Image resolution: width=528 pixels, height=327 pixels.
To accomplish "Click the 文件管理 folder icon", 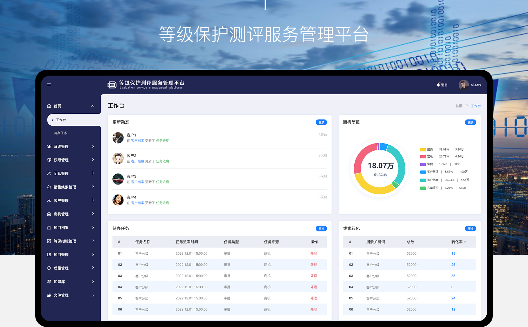I will coord(49,295).
